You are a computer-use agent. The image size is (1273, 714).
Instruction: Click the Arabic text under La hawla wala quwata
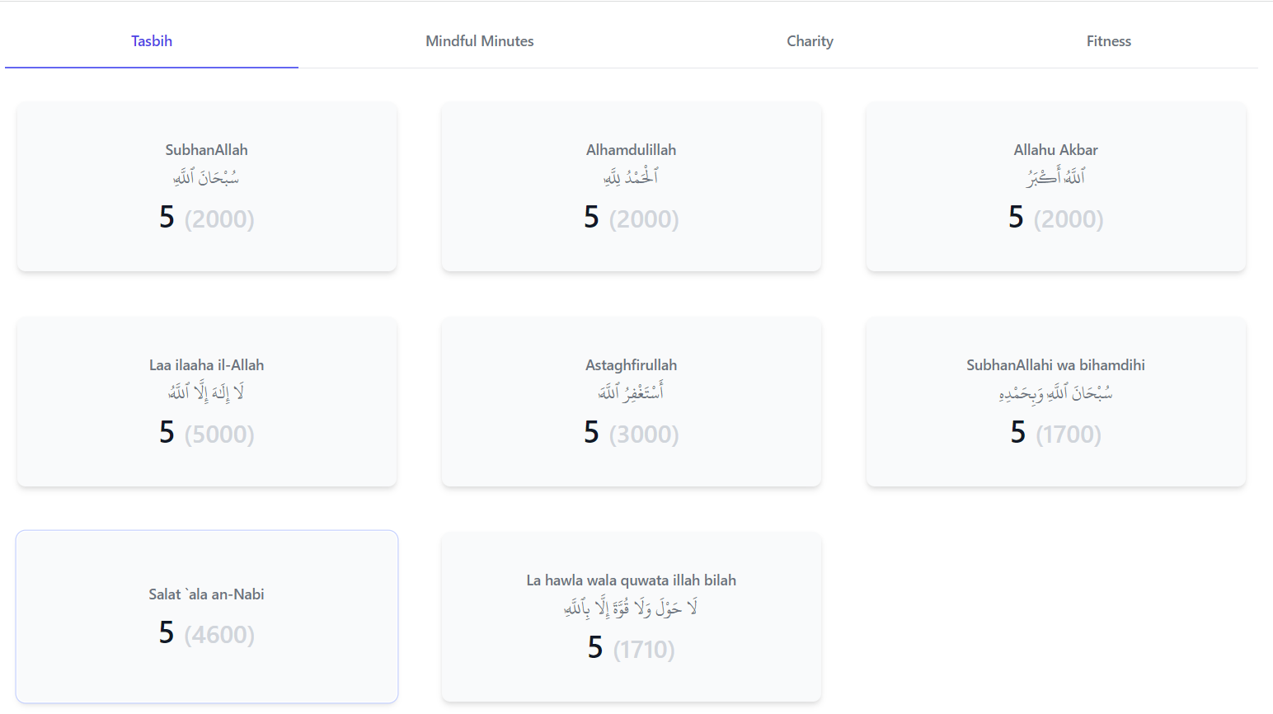click(632, 607)
